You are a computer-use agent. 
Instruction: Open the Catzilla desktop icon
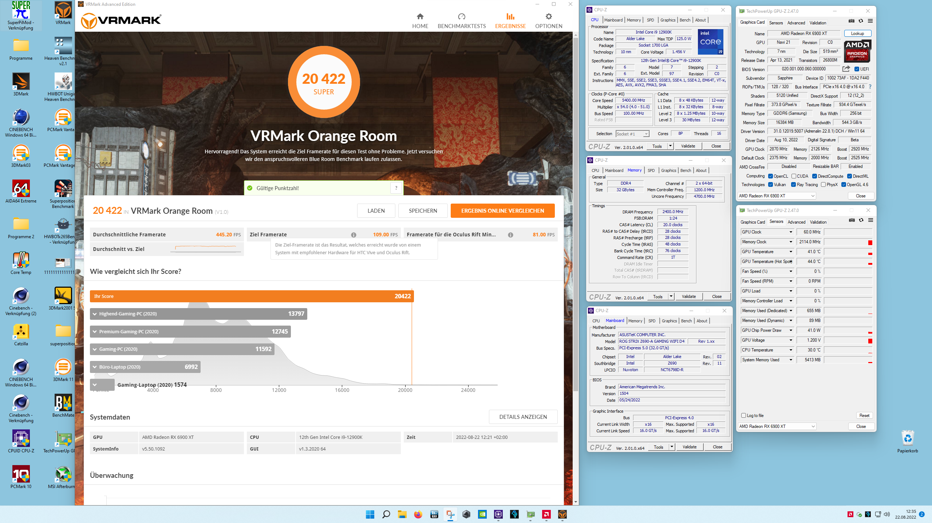coord(21,334)
